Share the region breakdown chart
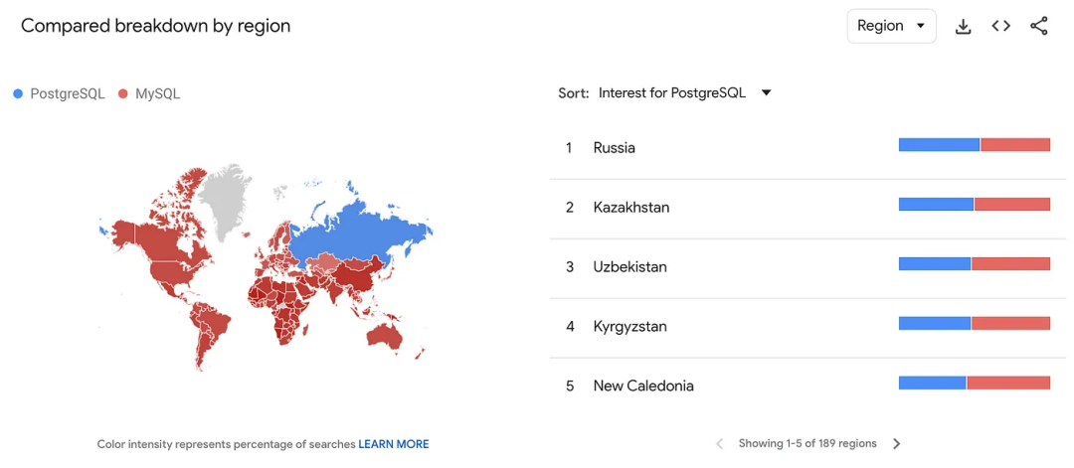This screenshot has width=1074, height=468. pyautogui.click(x=1038, y=27)
